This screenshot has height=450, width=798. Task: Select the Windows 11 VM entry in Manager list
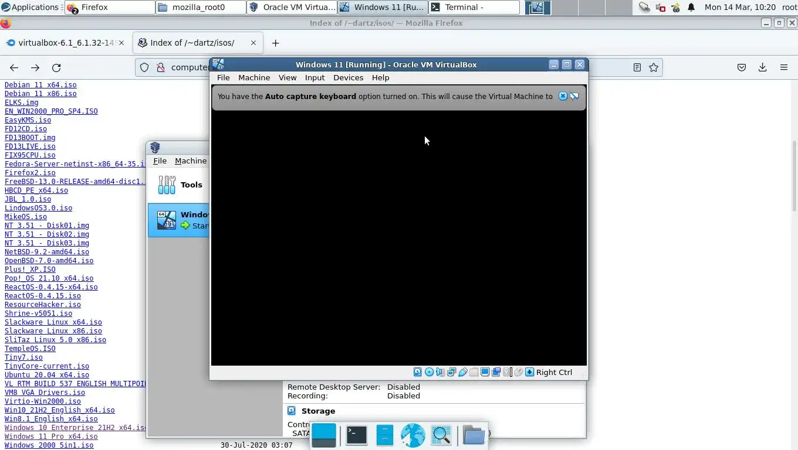tap(178, 220)
